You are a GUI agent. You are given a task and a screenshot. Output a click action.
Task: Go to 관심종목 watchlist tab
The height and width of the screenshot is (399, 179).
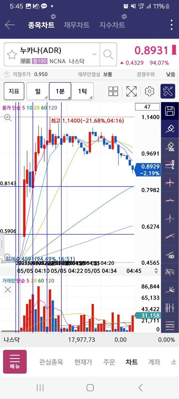[x=51, y=362]
